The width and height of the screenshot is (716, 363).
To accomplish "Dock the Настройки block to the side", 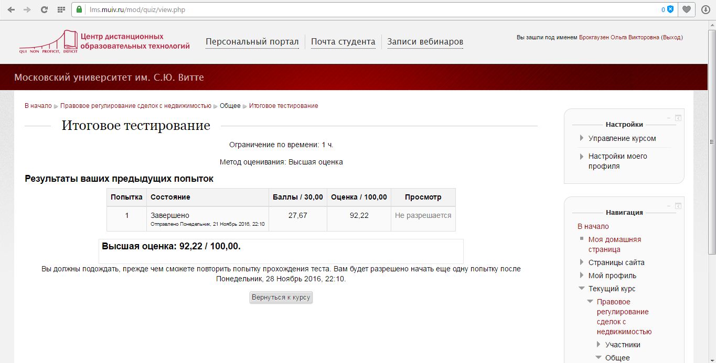I will (x=678, y=118).
